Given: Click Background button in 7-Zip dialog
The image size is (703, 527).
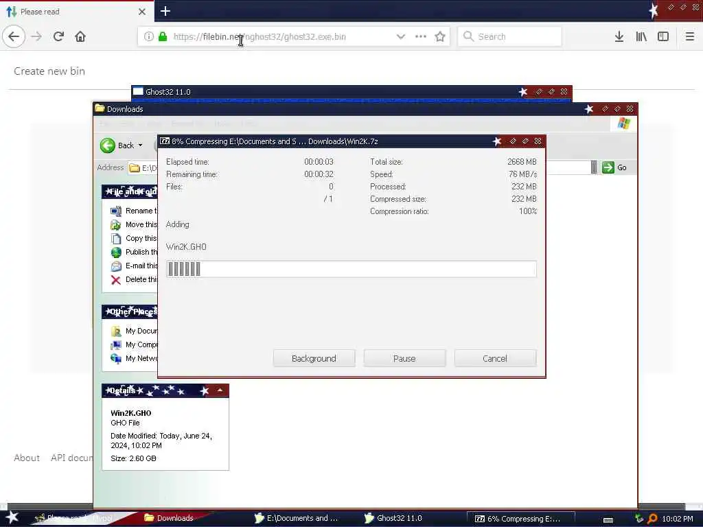Looking at the screenshot, I should click(314, 358).
